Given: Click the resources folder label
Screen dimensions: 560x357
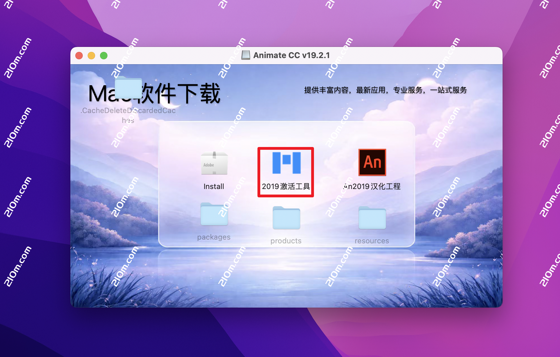Looking at the screenshot, I should [372, 241].
